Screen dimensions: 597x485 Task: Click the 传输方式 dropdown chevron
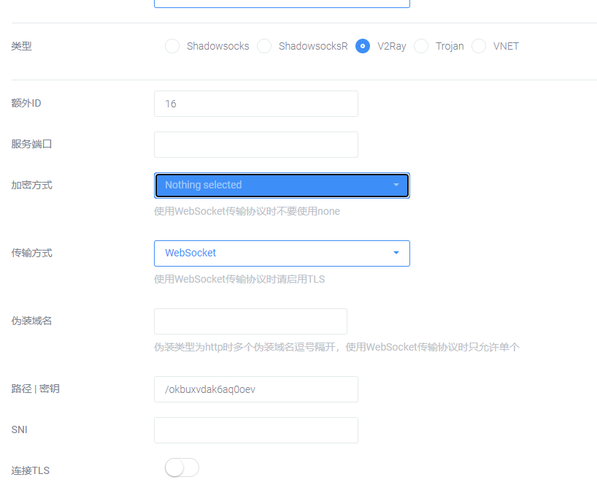coord(396,252)
